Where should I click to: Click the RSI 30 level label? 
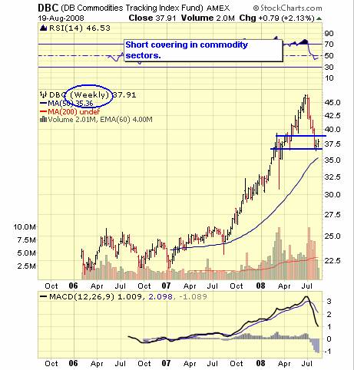329,68
